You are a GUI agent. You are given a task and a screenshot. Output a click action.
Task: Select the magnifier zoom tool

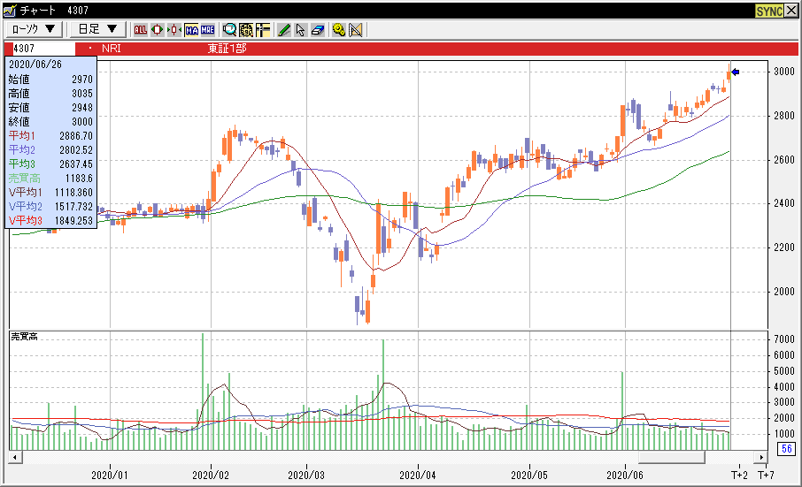[x=229, y=29]
